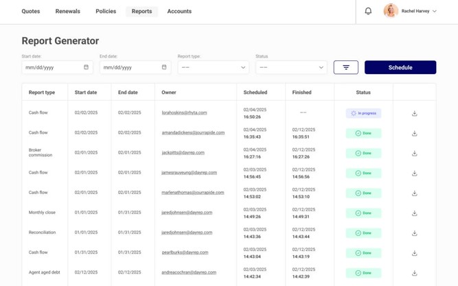Select the Broker commission report type cell
The height and width of the screenshot is (286, 458).
[41, 153]
